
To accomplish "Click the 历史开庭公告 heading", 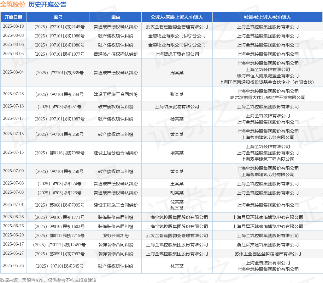I will point(47,4).
